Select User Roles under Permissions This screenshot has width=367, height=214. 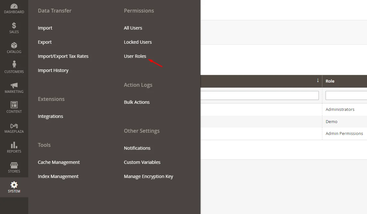[x=135, y=56]
